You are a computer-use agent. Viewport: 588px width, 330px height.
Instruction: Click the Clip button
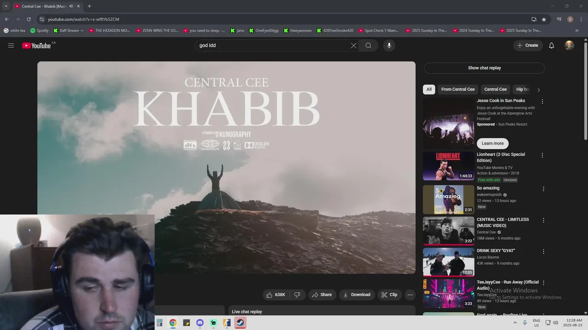390,295
